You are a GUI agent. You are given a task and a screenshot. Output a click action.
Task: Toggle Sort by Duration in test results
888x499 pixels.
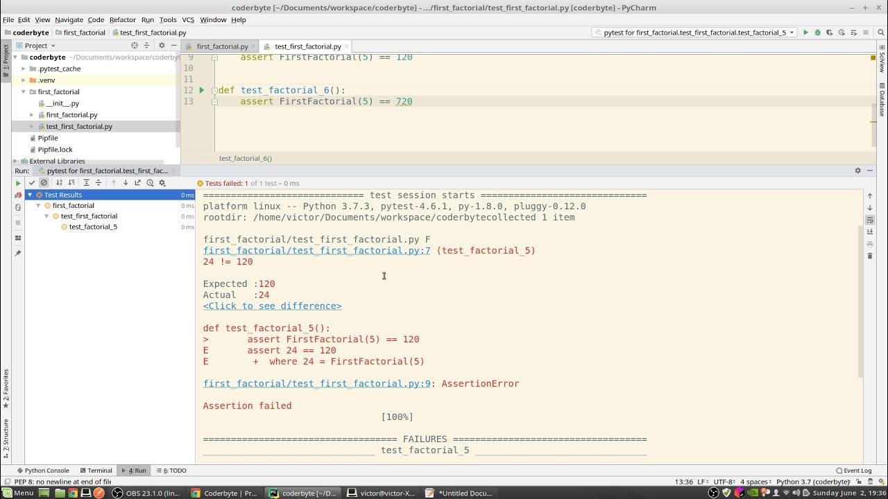(x=71, y=183)
